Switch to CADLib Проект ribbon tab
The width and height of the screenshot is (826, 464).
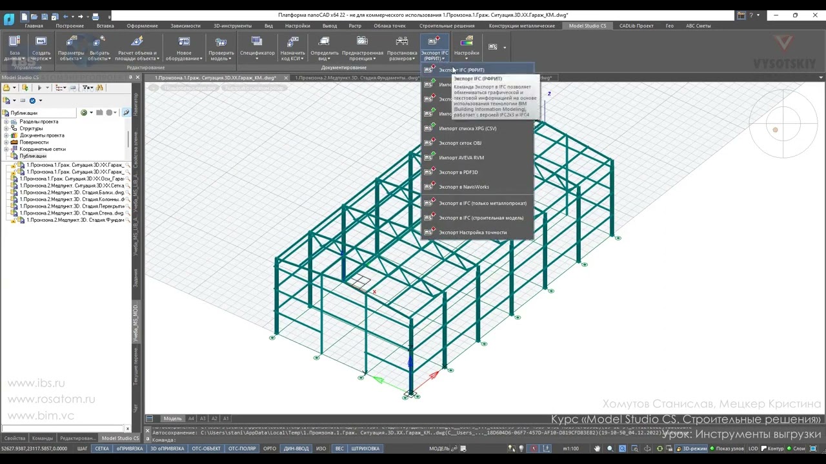pyautogui.click(x=636, y=26)
